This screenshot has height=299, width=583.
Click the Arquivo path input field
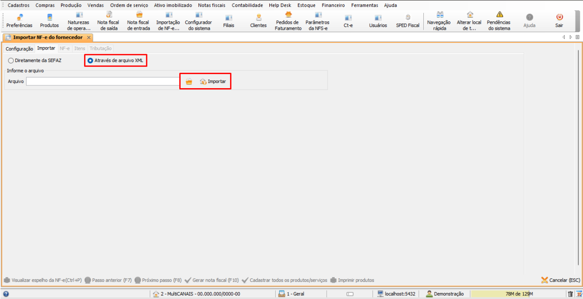[x=103, y=82]
